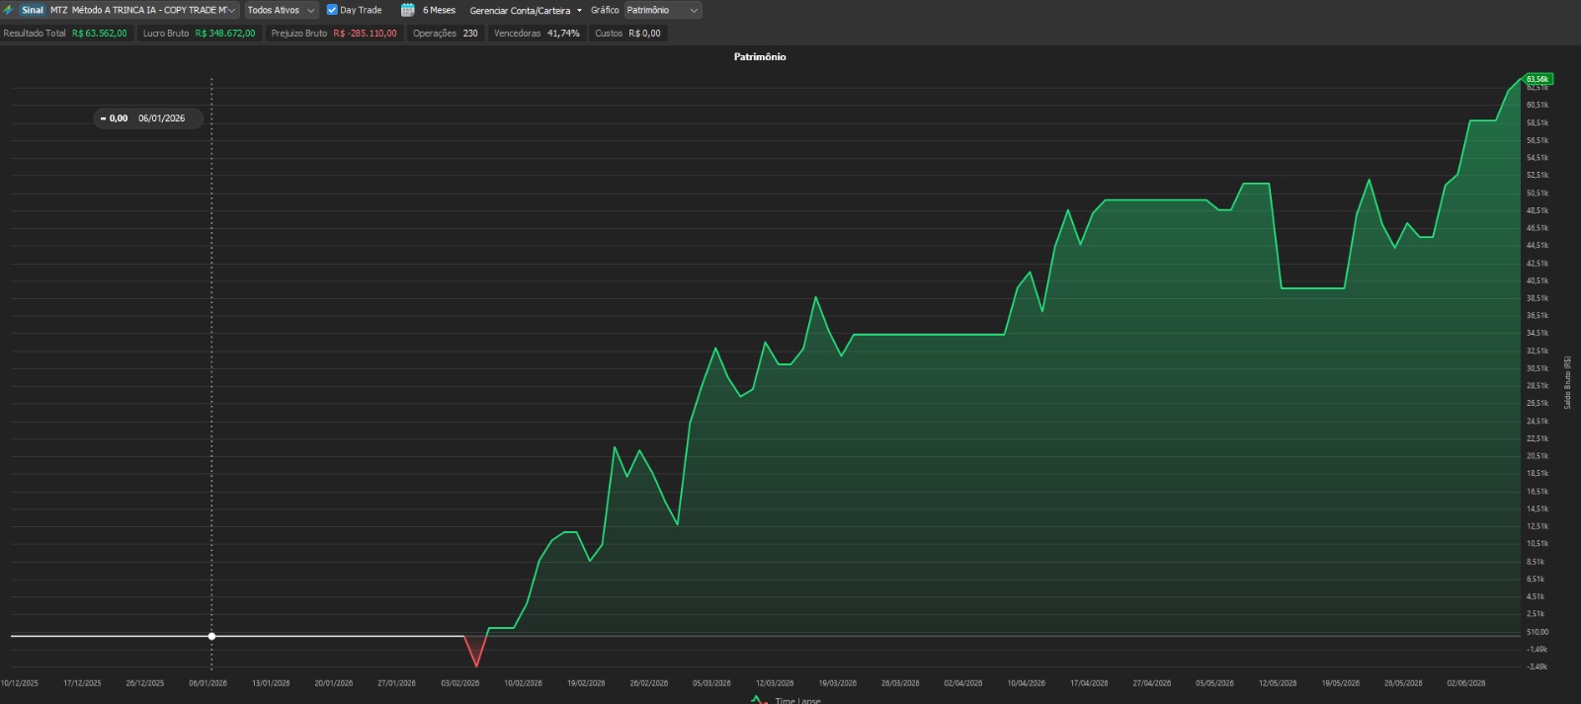Screen dimensions: 1581x704
Task: Click the 19/05/2026 date label
Action: pyautogui.click(x=1340, y=683)
